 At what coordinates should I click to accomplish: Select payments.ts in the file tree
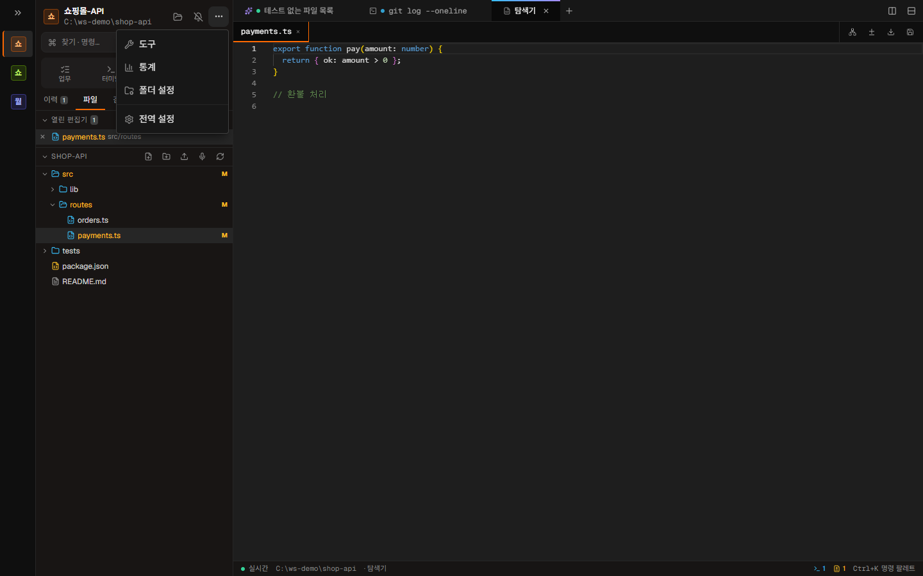(134, 236)
